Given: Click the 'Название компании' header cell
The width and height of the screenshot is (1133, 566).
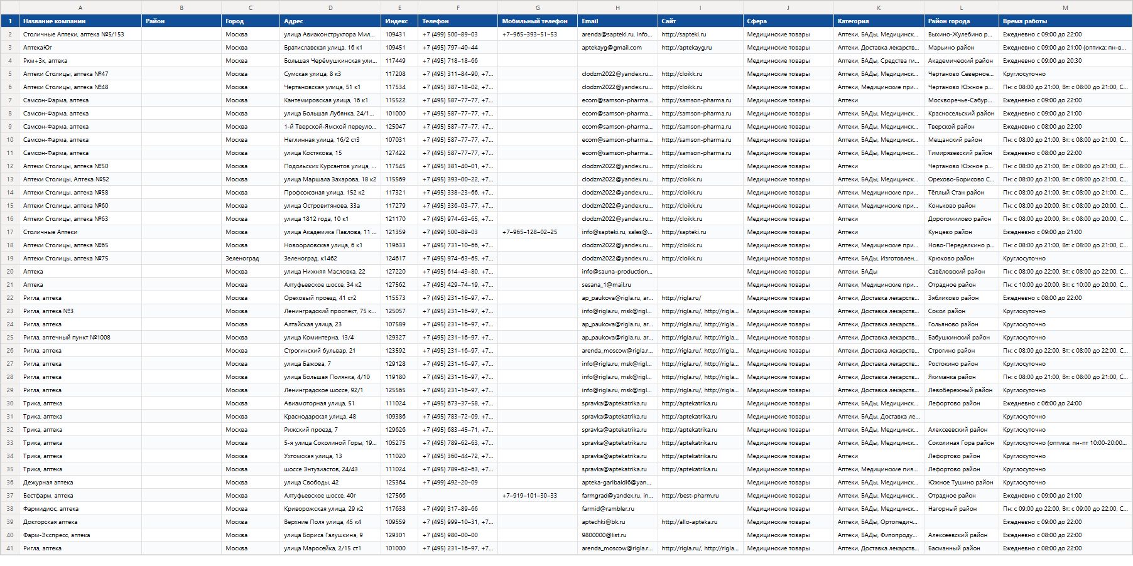Looking at the screenshot, I should coord(80,21).
